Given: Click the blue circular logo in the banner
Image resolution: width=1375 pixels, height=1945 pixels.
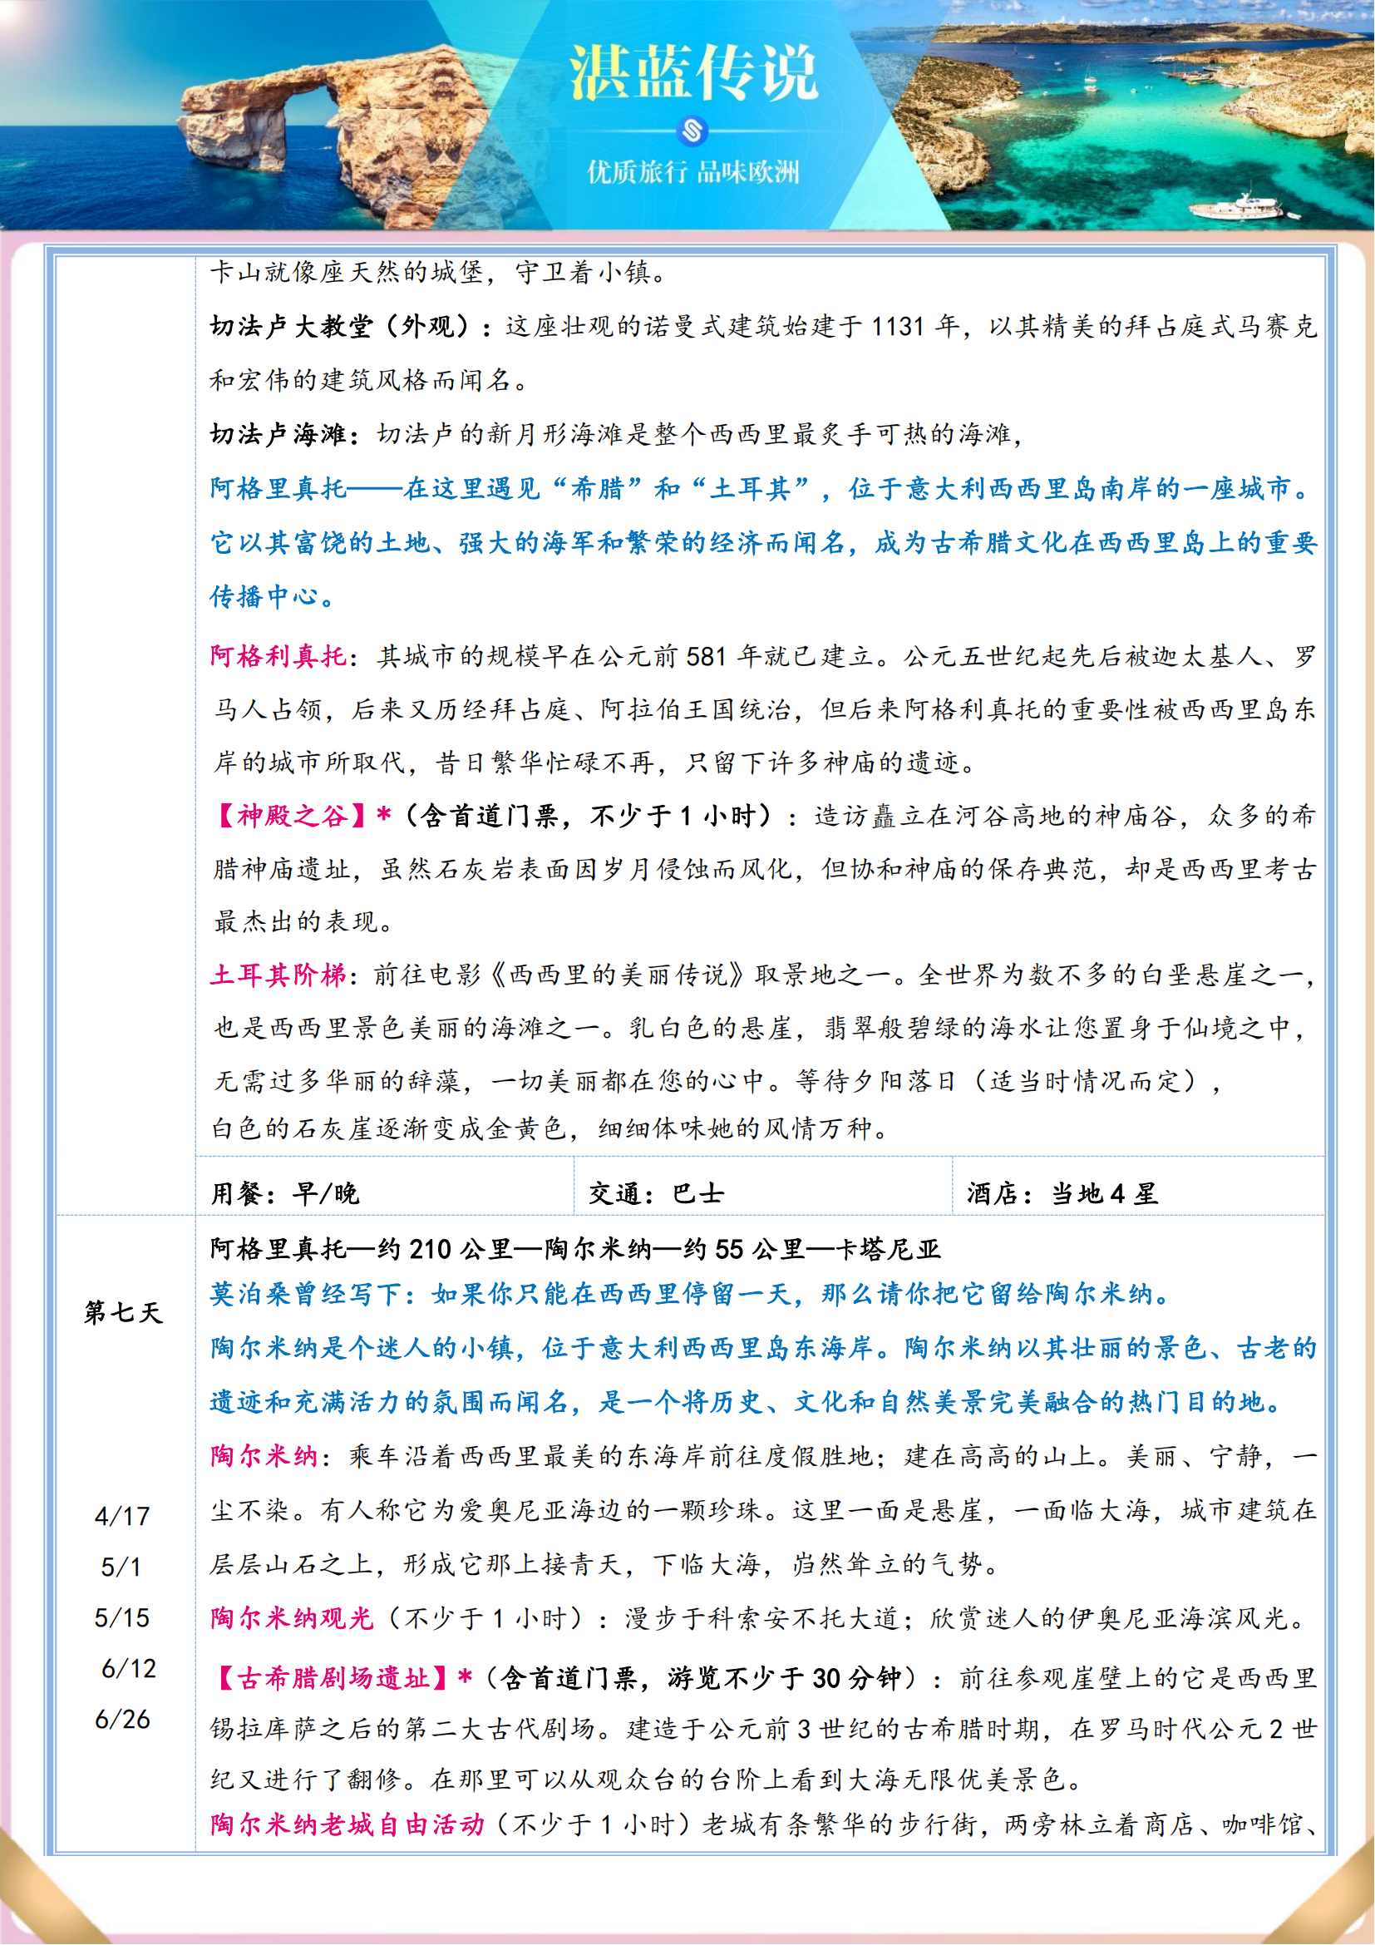Looking at the screenshot, I should pyautogui.click(x=692, y=131).
